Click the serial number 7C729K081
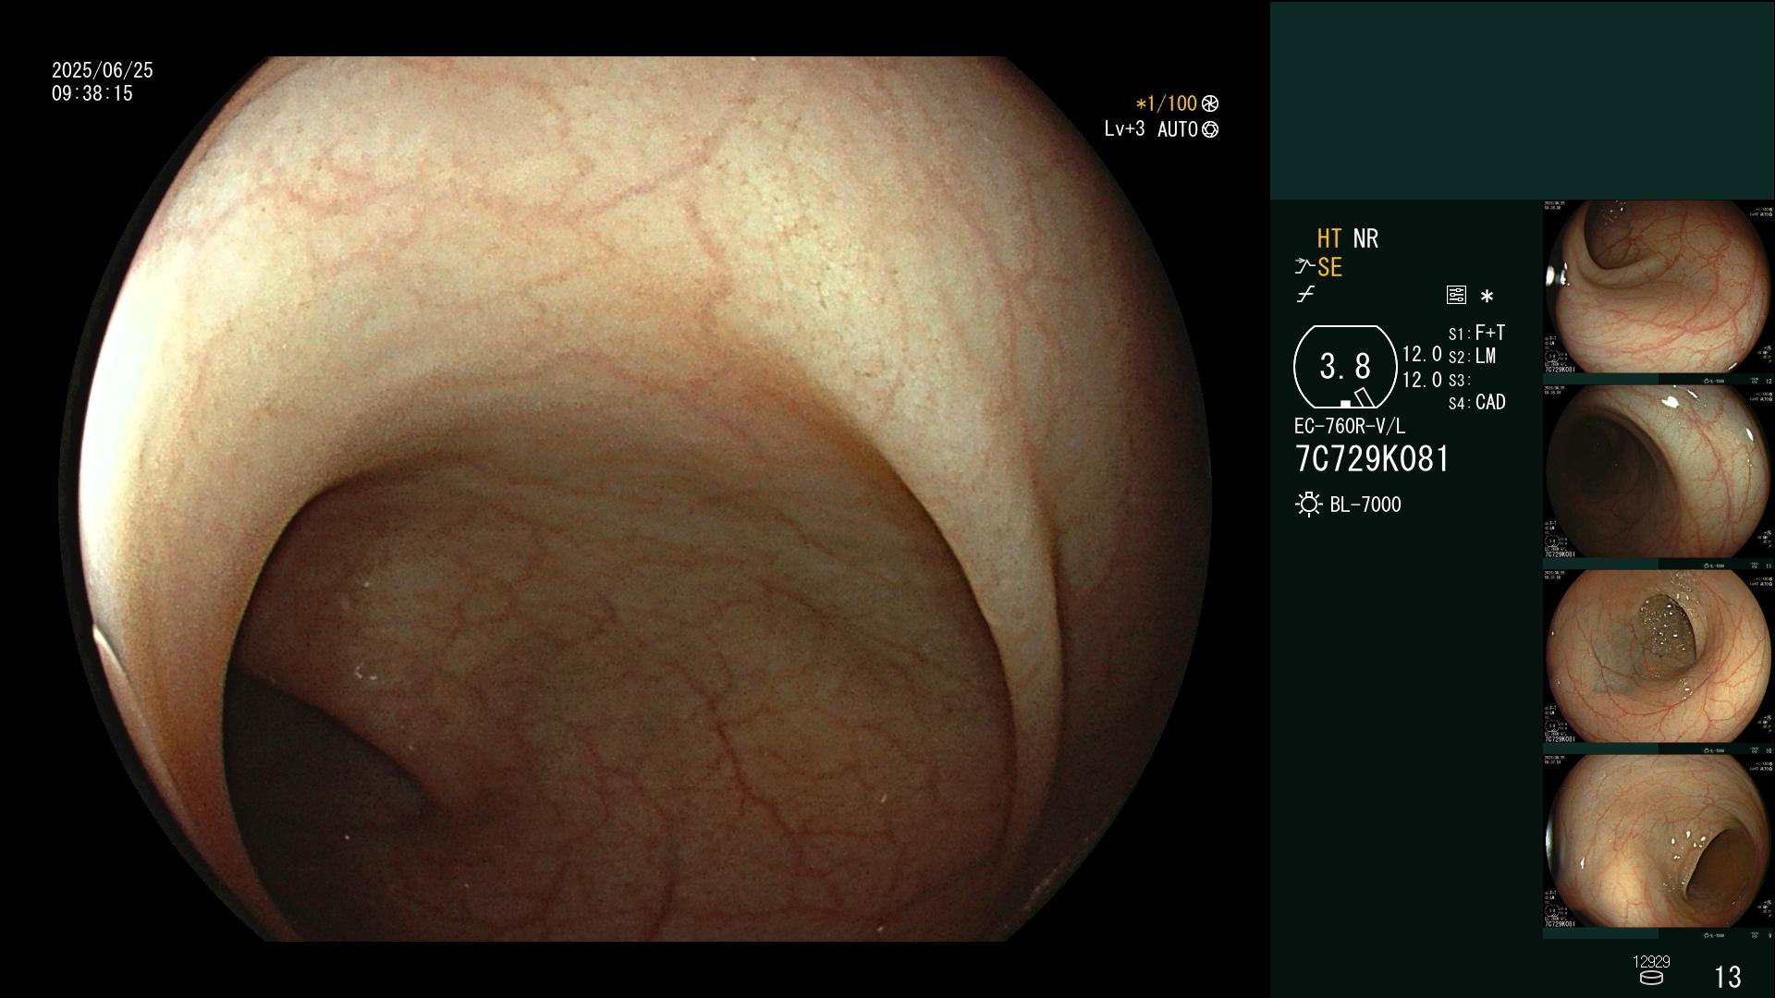 [1372, 459]
